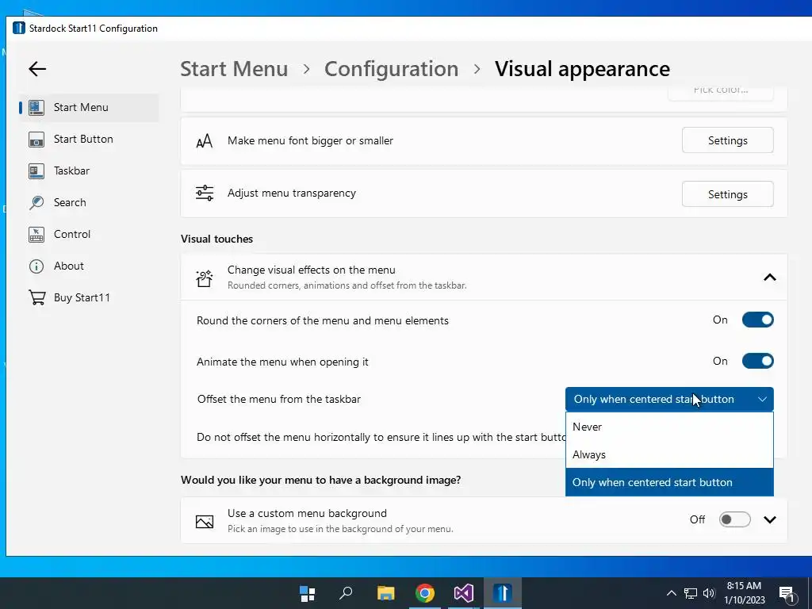The height and width of the screenshot is (609, 812).
Task: Select Only when centered start button option
Action: pos(669,482)
